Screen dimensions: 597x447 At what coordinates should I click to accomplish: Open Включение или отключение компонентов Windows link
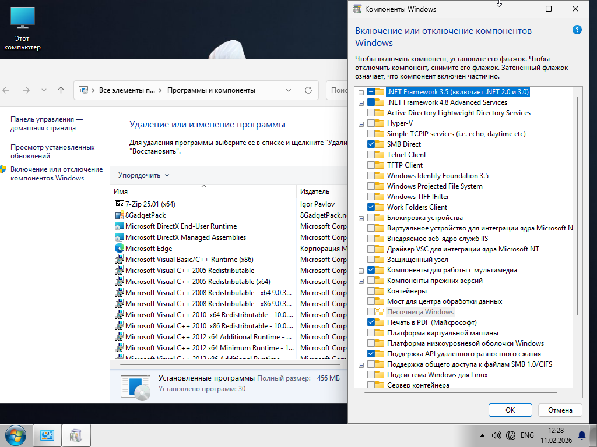pos(57,173)
